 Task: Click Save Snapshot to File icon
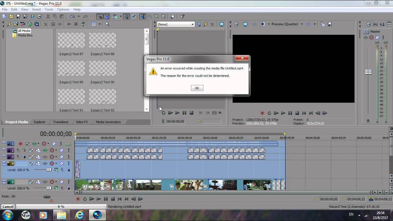tap(330, 24)
